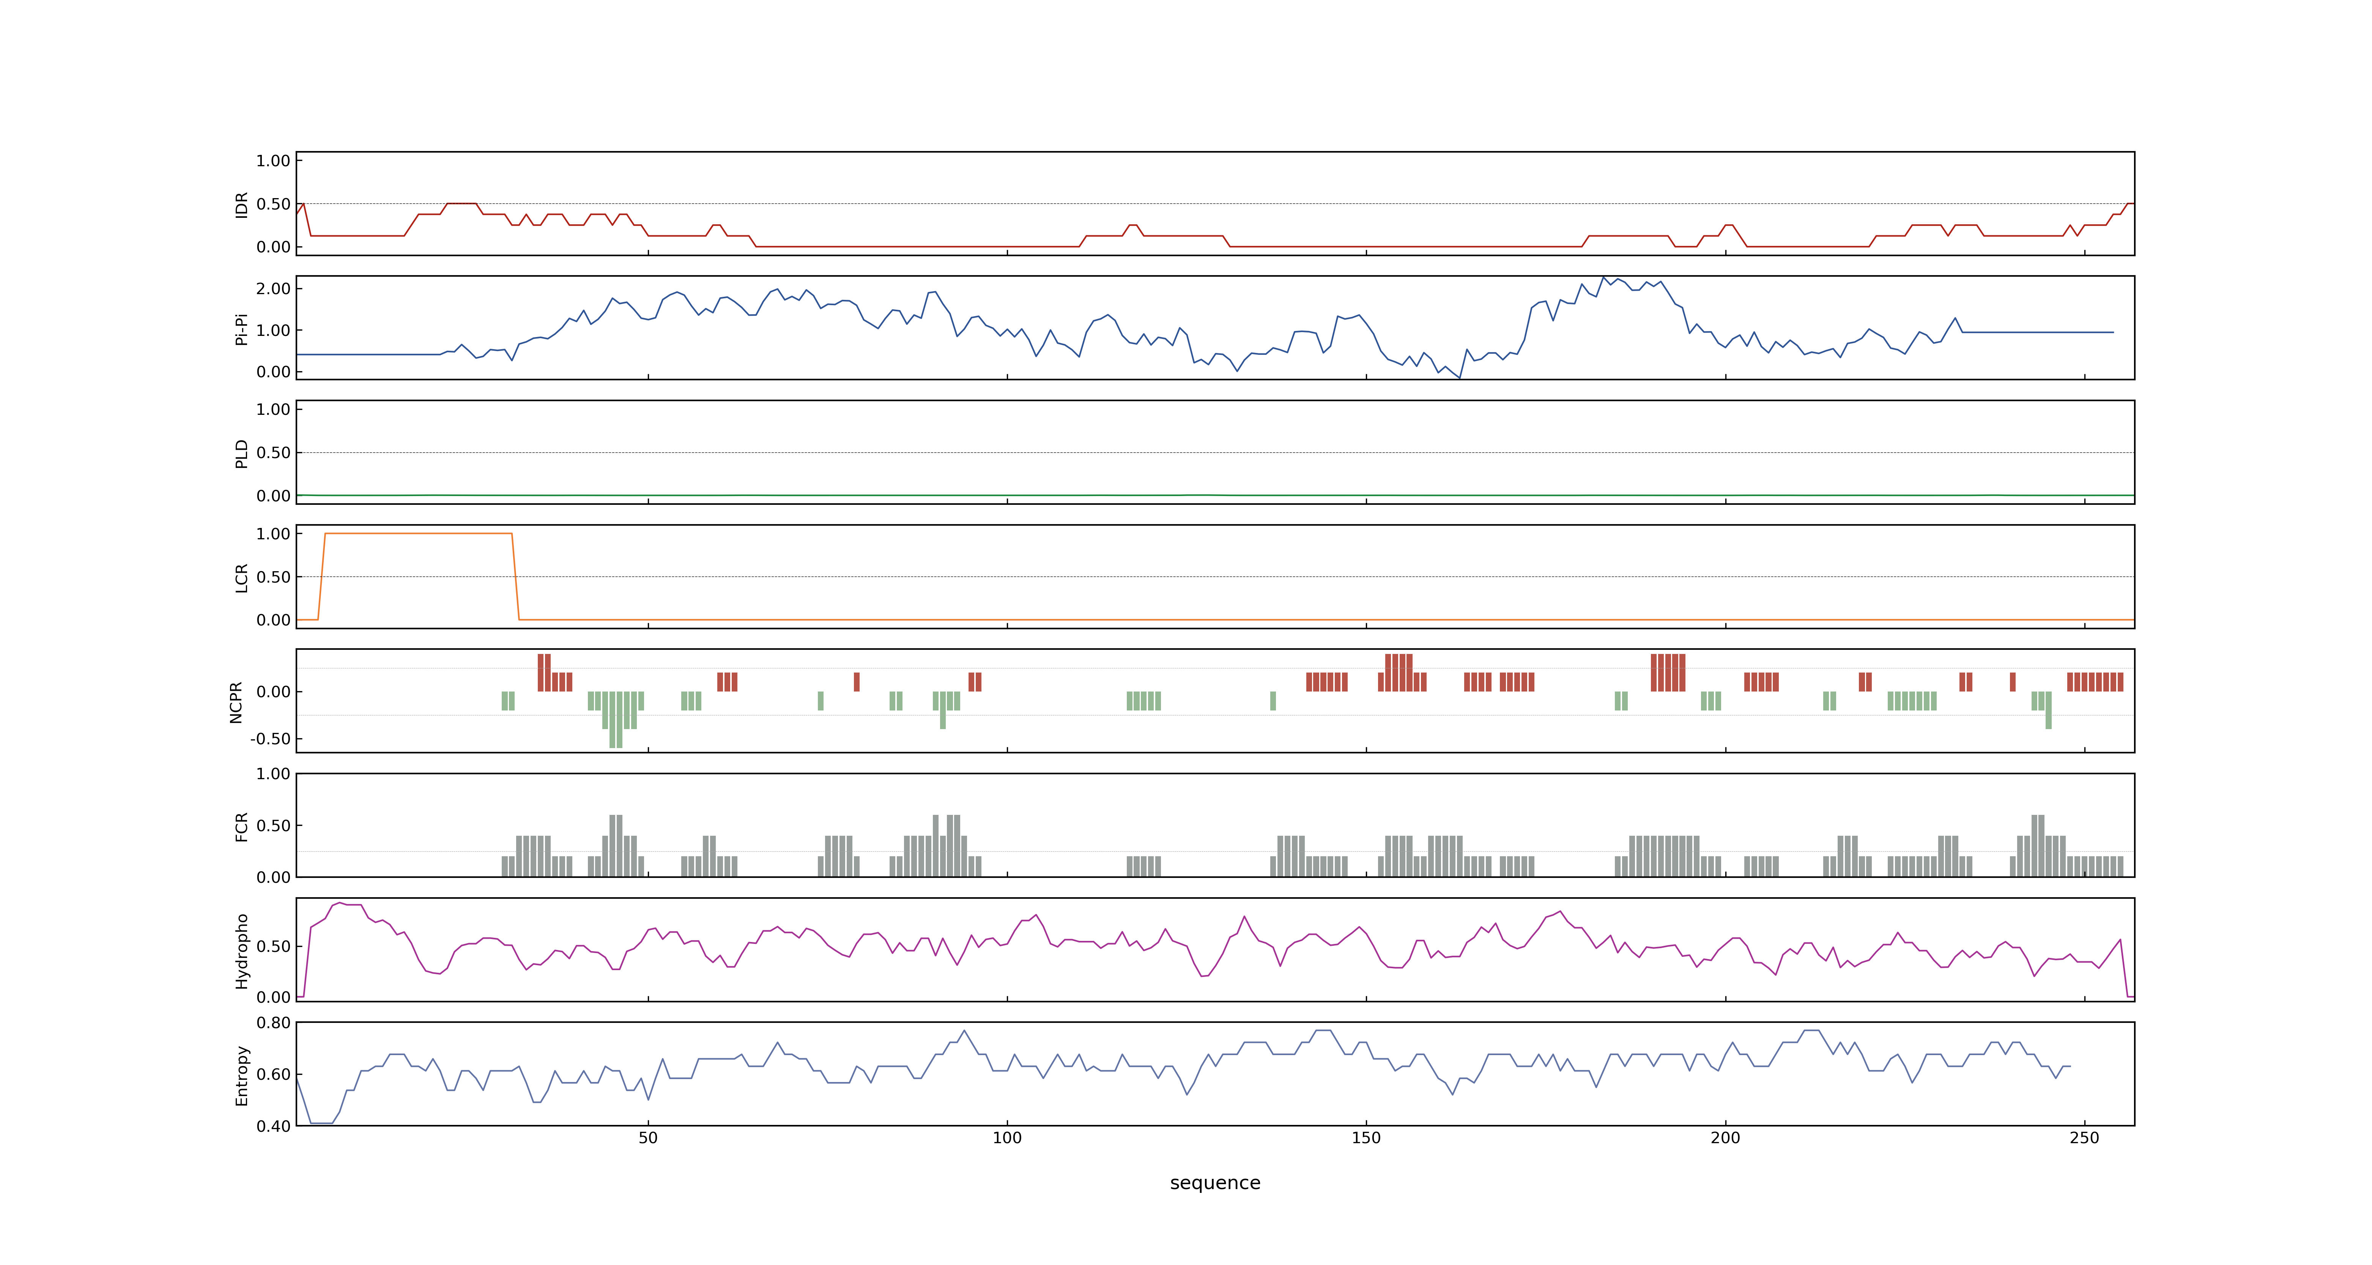Click the IDR axis label
The image size is (2372, 1265).
241,205
